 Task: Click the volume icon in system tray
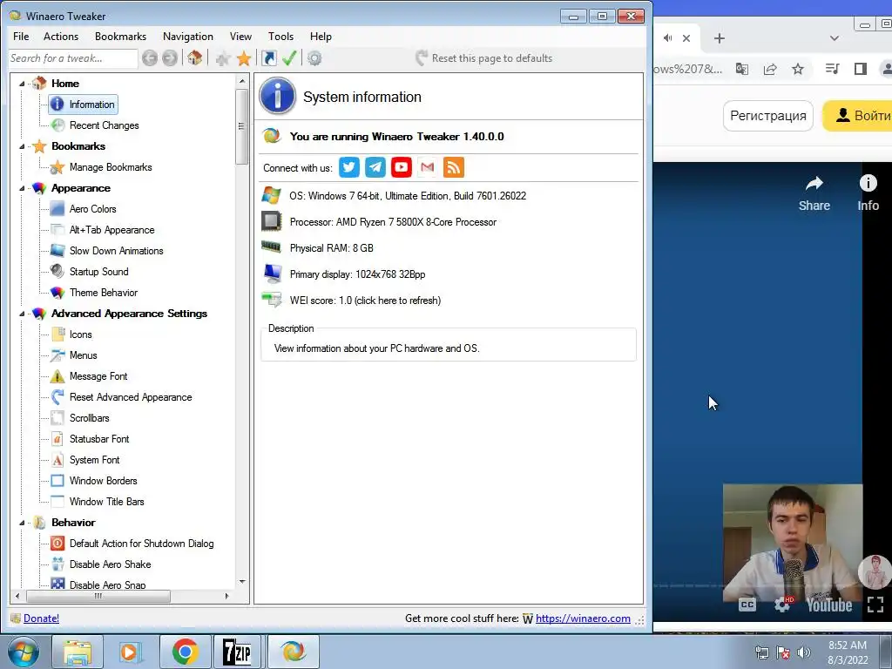804,652
